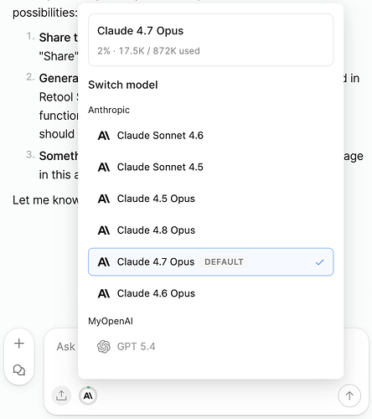Click the OpenAI logo beside GPT 5.4
372x419 pixels.
point(104,347)
